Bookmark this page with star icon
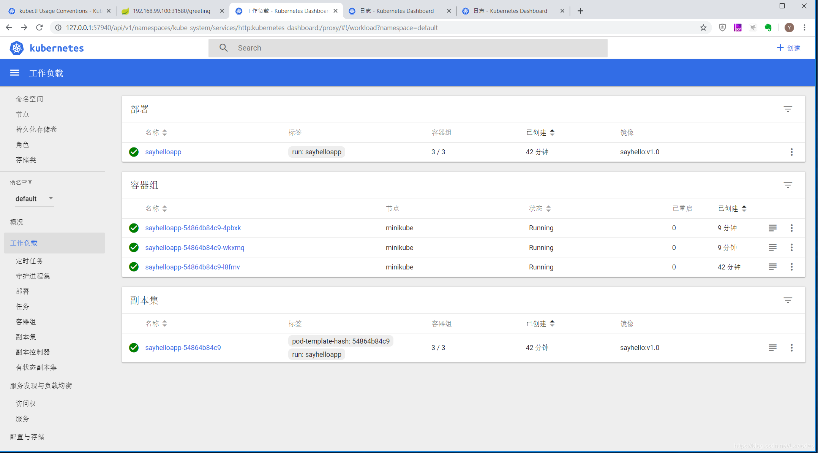Viewport: 818px width, 453px height. pyautogui.click(x=703, y=27)
